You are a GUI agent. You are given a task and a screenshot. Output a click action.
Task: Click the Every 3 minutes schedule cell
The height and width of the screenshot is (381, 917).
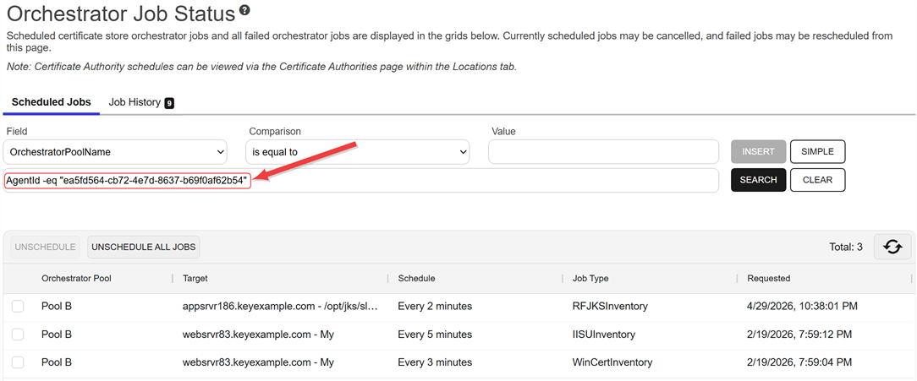click(435, 362)
